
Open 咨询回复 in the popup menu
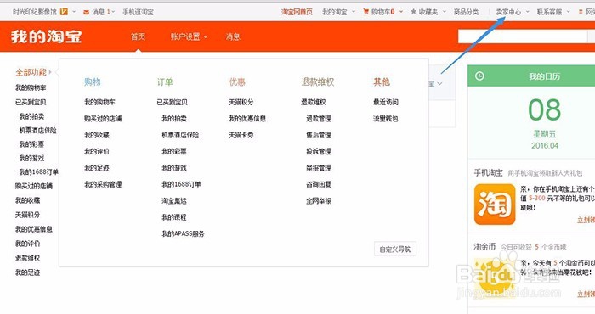click(319, 184)
